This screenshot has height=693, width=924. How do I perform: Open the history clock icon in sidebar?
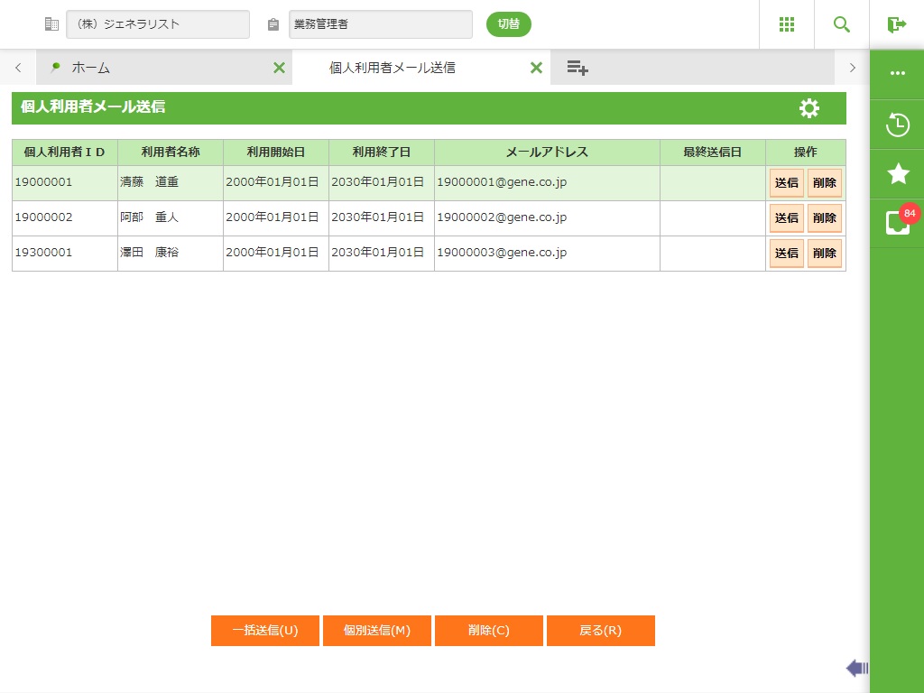point(897,125)
